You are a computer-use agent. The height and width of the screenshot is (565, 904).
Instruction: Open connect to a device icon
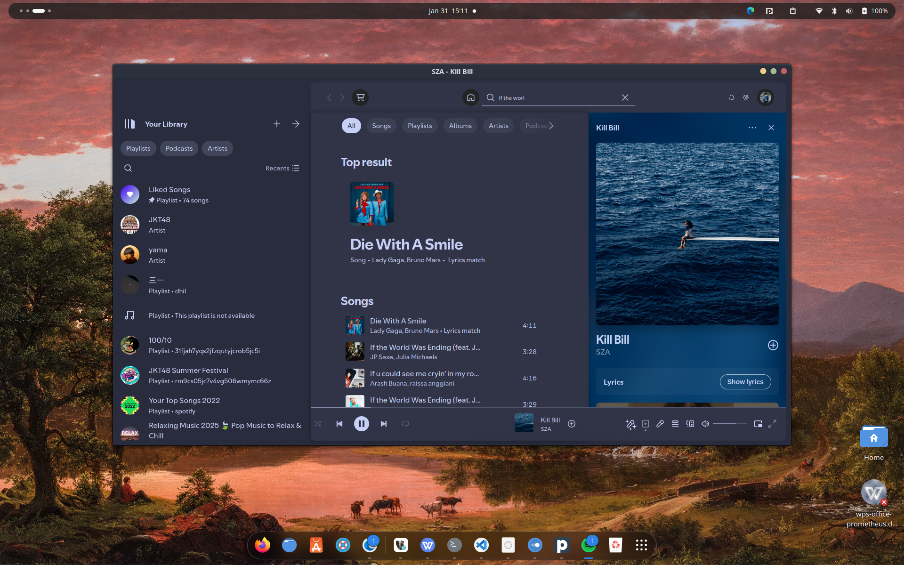click(690, 424)
